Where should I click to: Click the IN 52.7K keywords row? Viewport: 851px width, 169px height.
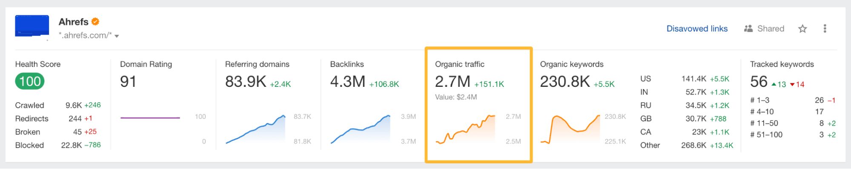click(x=685, y=92)
